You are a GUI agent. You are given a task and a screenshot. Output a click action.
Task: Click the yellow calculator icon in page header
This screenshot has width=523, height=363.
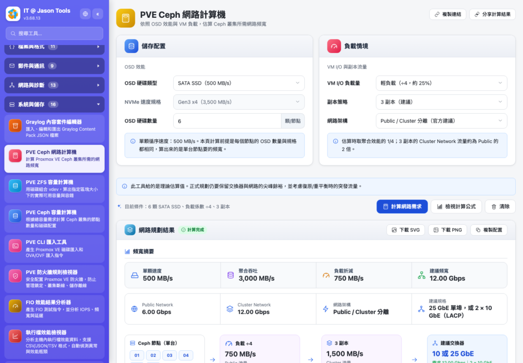coord(126,18)
